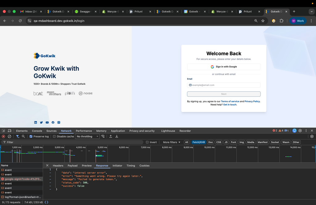Viewport: 316px width, 205px height.
Task: Open the Work profile menu
Action: click(298, 21)
